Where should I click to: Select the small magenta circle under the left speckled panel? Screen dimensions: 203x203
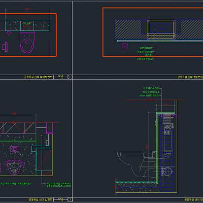click(9, 32)
